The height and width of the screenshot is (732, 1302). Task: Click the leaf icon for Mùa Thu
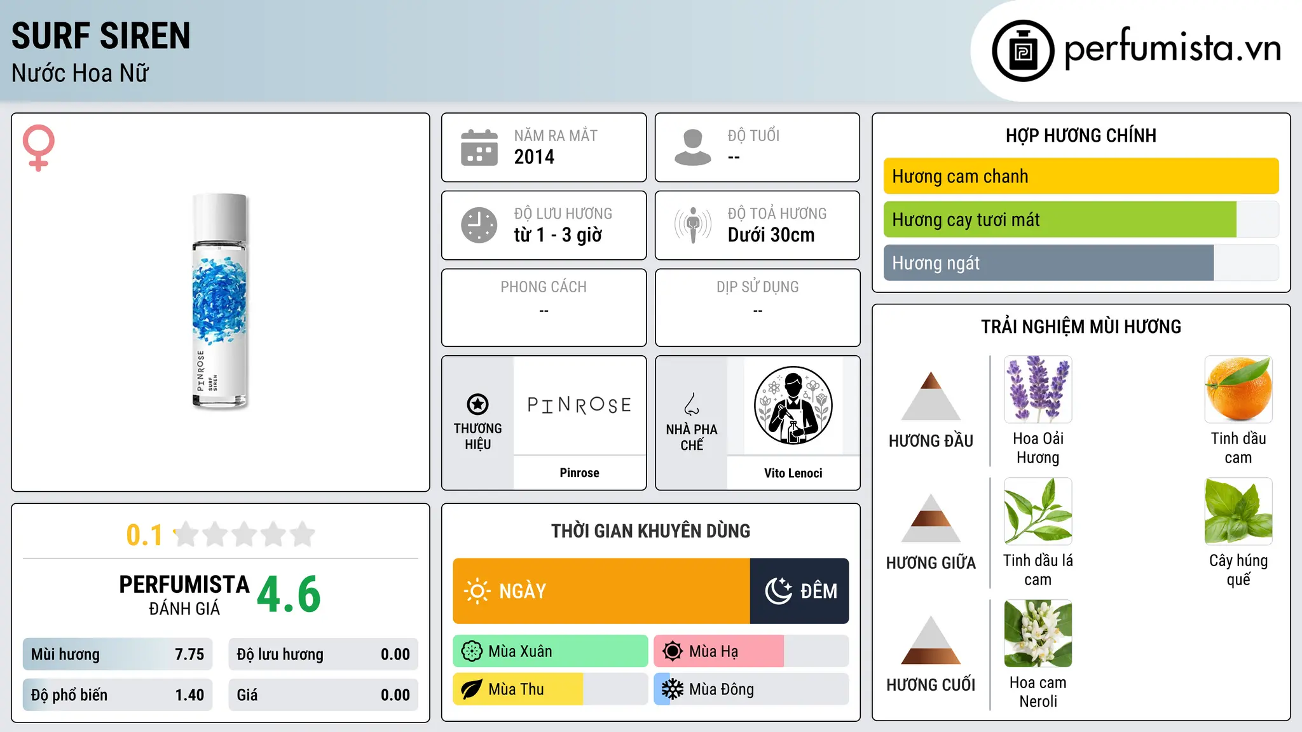pos(472,689)
